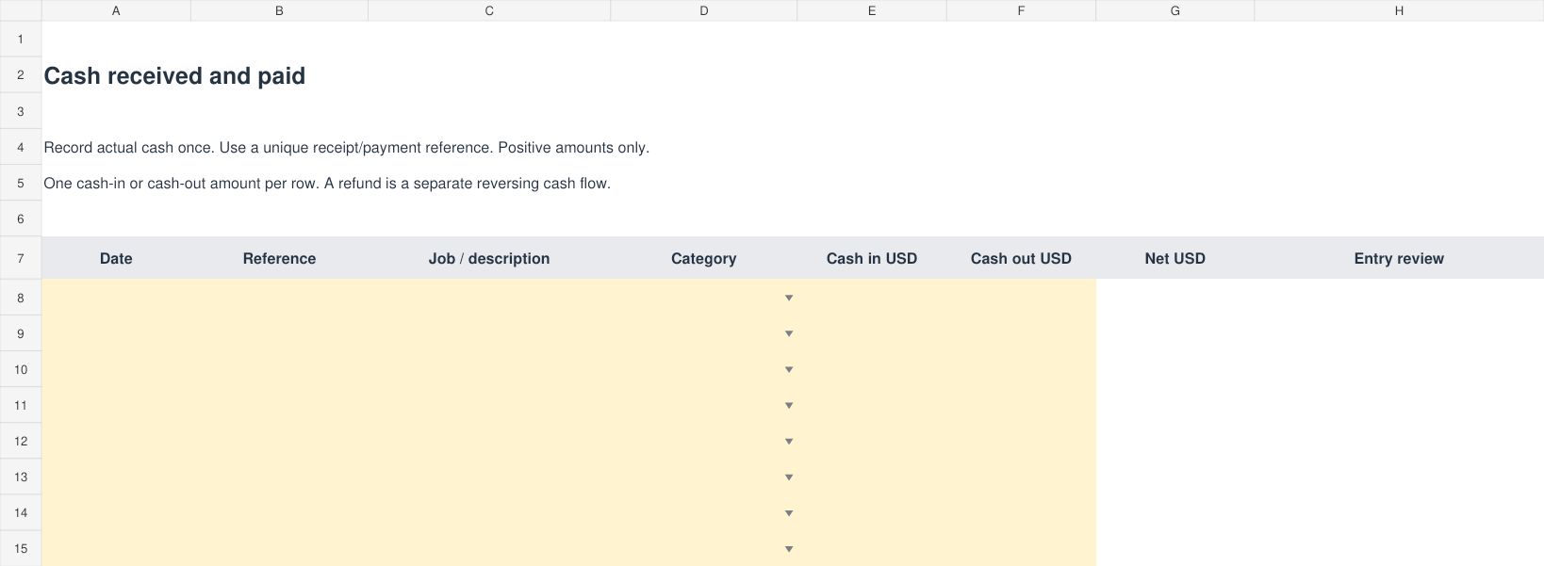The image size is (1544, 566).
Task: Click the Entry review cell in row 8
Action: tap(1399, 298)
